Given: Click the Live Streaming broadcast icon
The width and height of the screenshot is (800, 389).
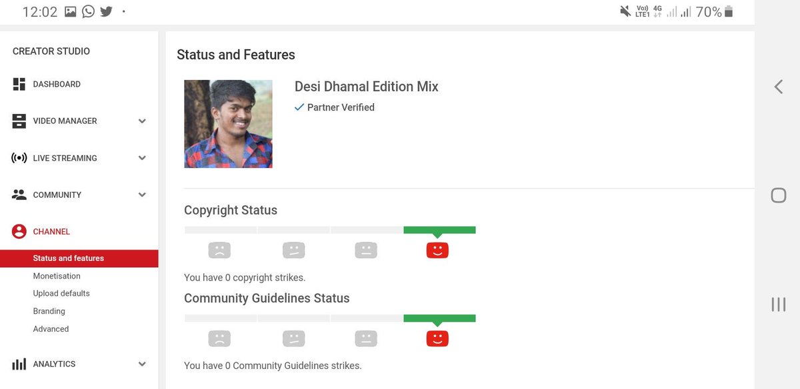Looking at the screenshot, I should pyautogui.click(x=19, y=158).
